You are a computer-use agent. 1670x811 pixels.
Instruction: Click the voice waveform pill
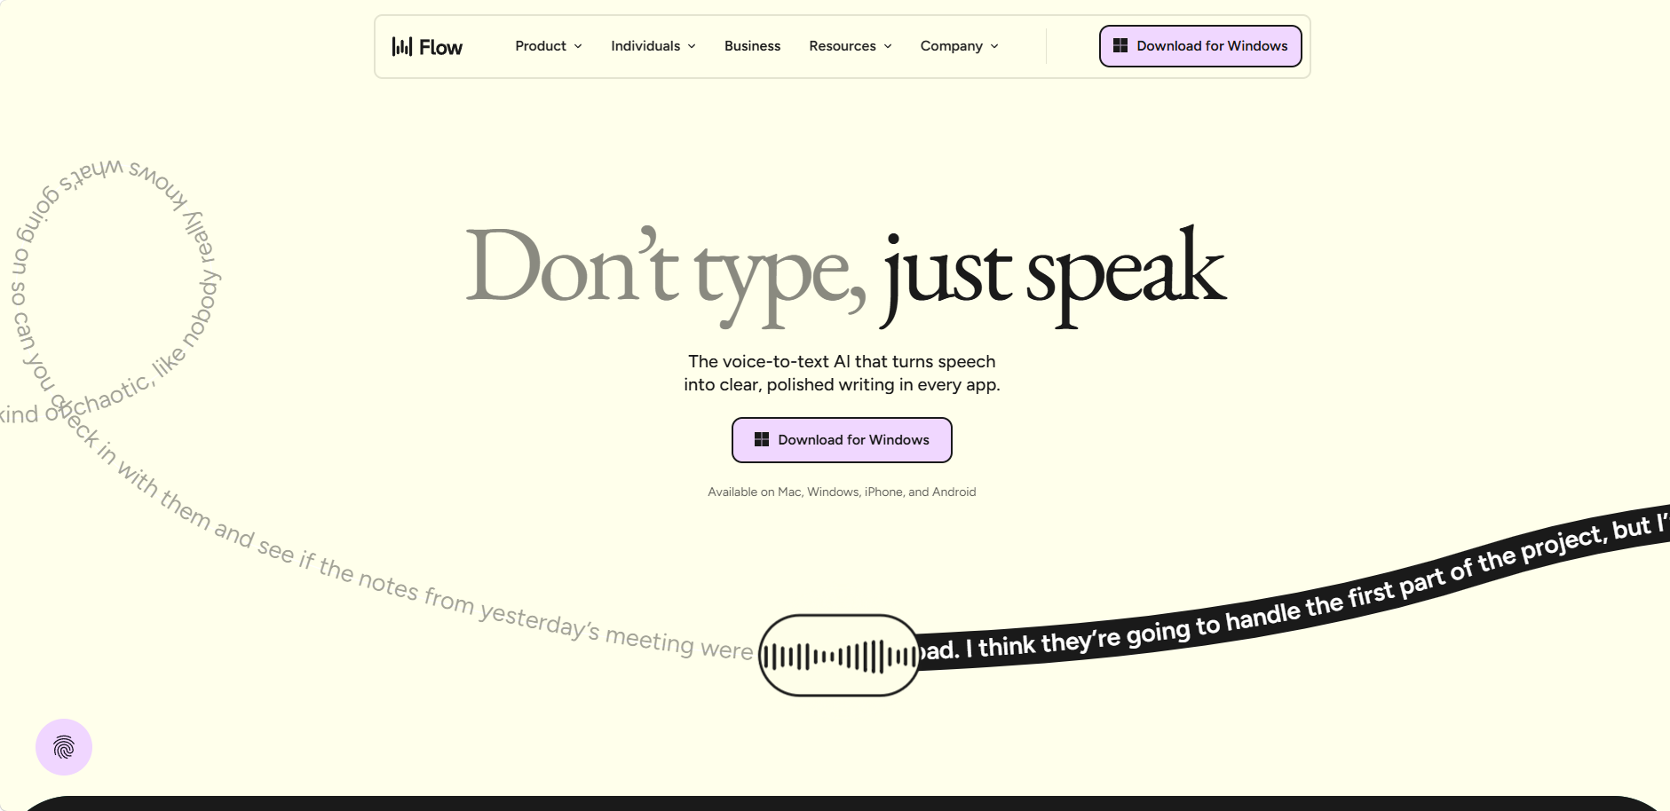(840, 656)
